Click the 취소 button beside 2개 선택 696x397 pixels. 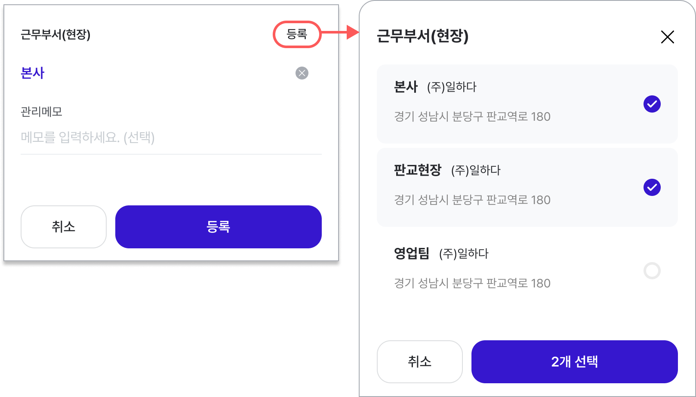[x=420, y=362]
